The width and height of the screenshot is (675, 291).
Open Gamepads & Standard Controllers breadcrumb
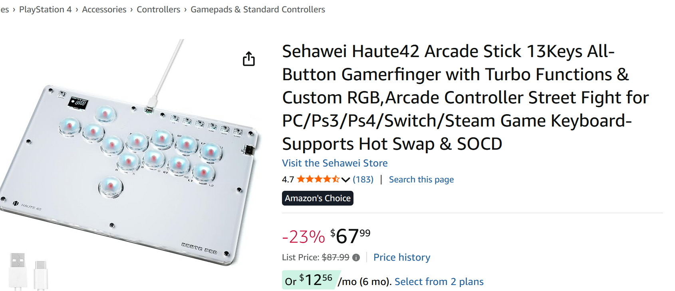point(258,9)
